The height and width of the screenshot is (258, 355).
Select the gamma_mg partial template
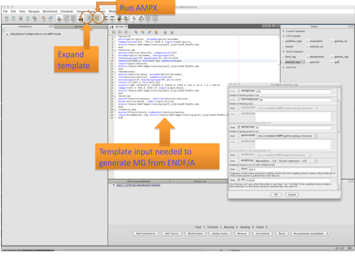click(x=339, y=57)
